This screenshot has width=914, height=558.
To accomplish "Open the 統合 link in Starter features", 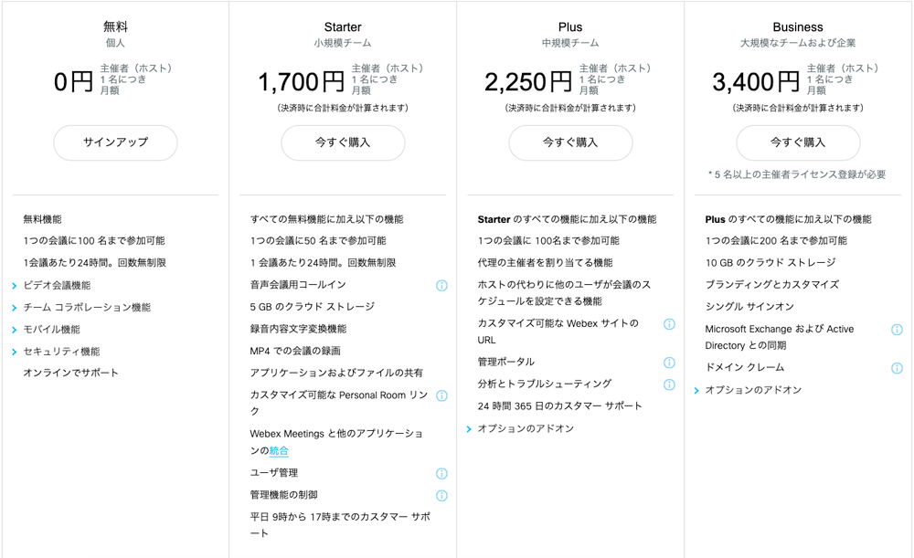I will tap(279, 451).
